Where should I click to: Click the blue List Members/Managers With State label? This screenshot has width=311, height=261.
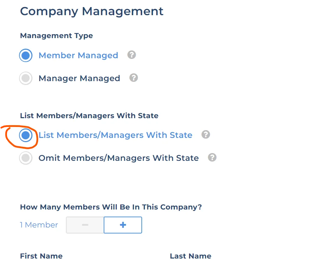click(115, 135)
